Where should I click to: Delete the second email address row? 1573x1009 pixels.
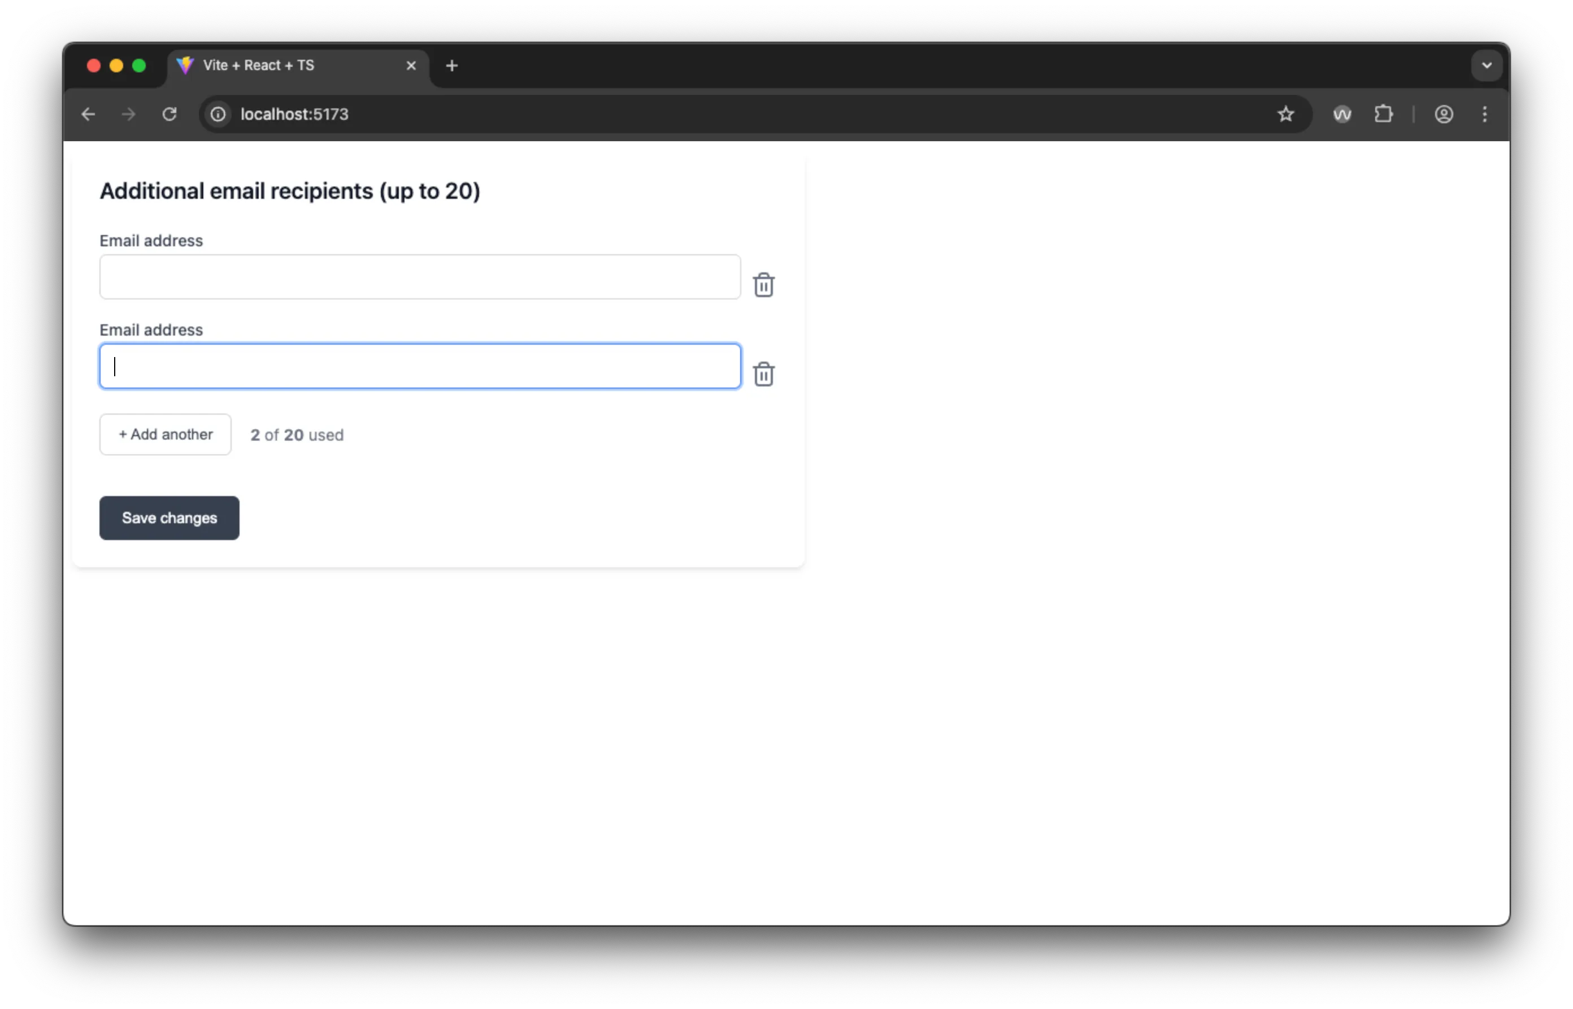763,374
